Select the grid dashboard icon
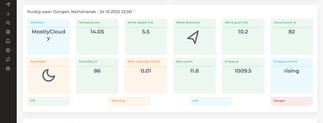The height and width of the screenshot is (123, 323). 8,32
